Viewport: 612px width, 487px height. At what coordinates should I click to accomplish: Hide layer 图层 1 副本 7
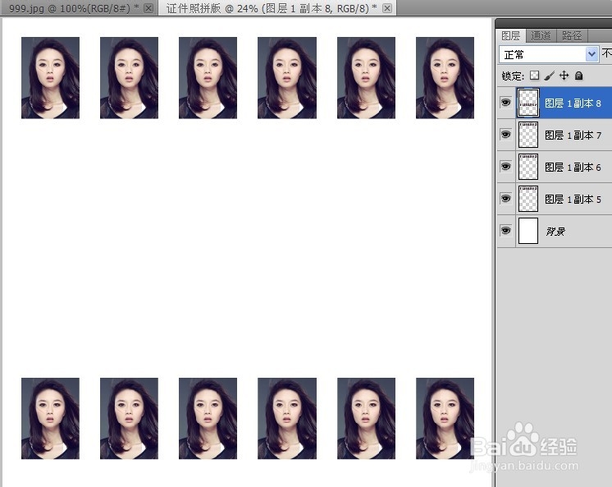click(x=506, y=135)
